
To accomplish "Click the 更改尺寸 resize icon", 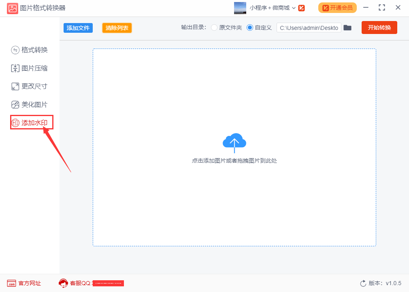I will click(15, 86).
